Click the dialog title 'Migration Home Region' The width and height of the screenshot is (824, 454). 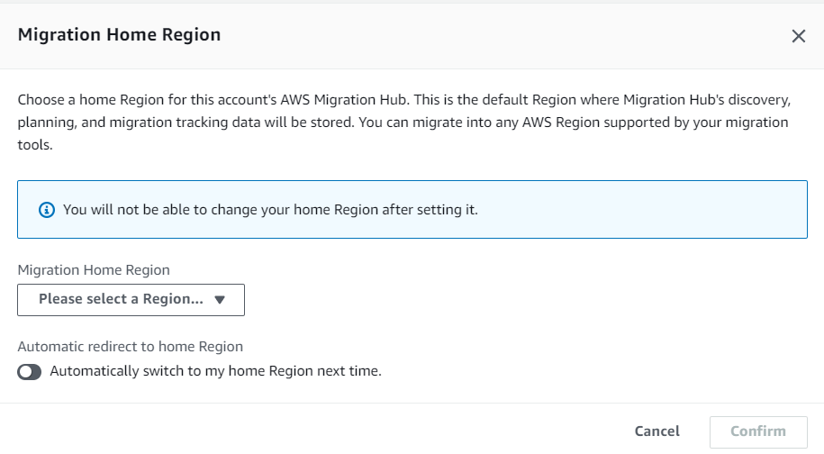(120, 35)
